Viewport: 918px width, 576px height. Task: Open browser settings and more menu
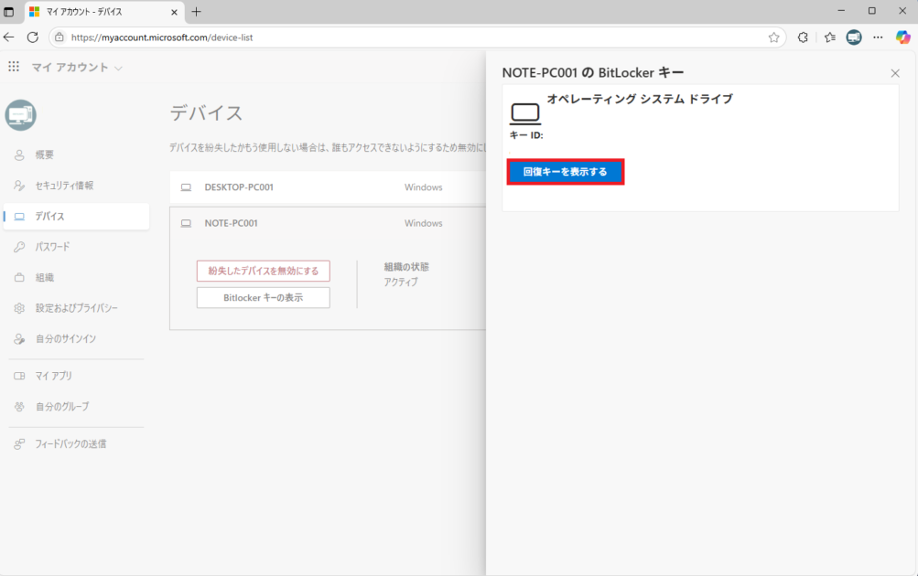click(878, 37)
